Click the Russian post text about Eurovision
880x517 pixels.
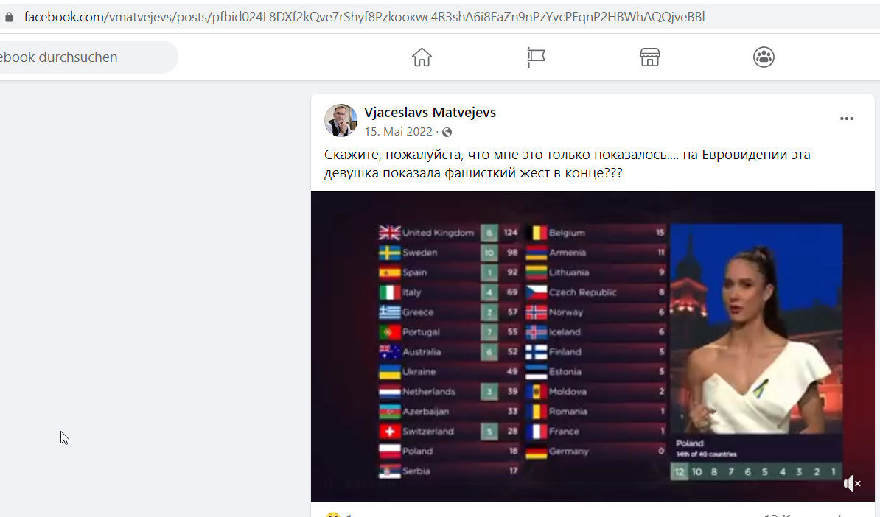[567, 163]
